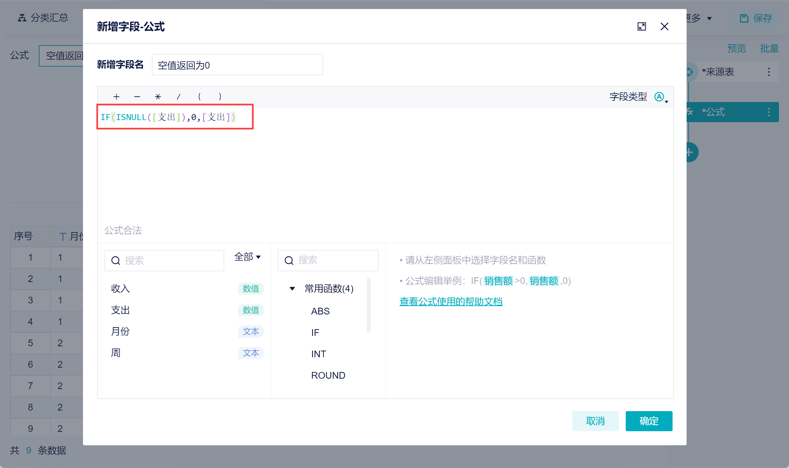Image resolution: width=789 pixels, height=468 pixels.
Task: Expand the formula dialog to fullscreen
Action: click(641, 27)
